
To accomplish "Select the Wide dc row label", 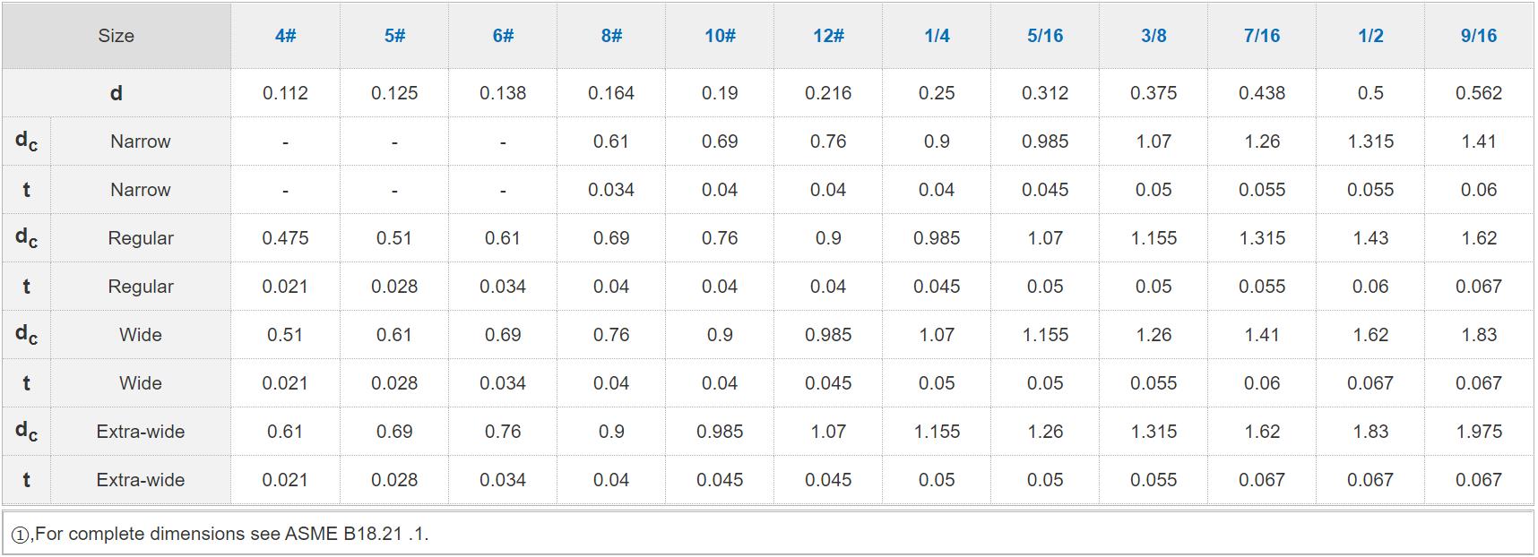I will tap(141, 335).
